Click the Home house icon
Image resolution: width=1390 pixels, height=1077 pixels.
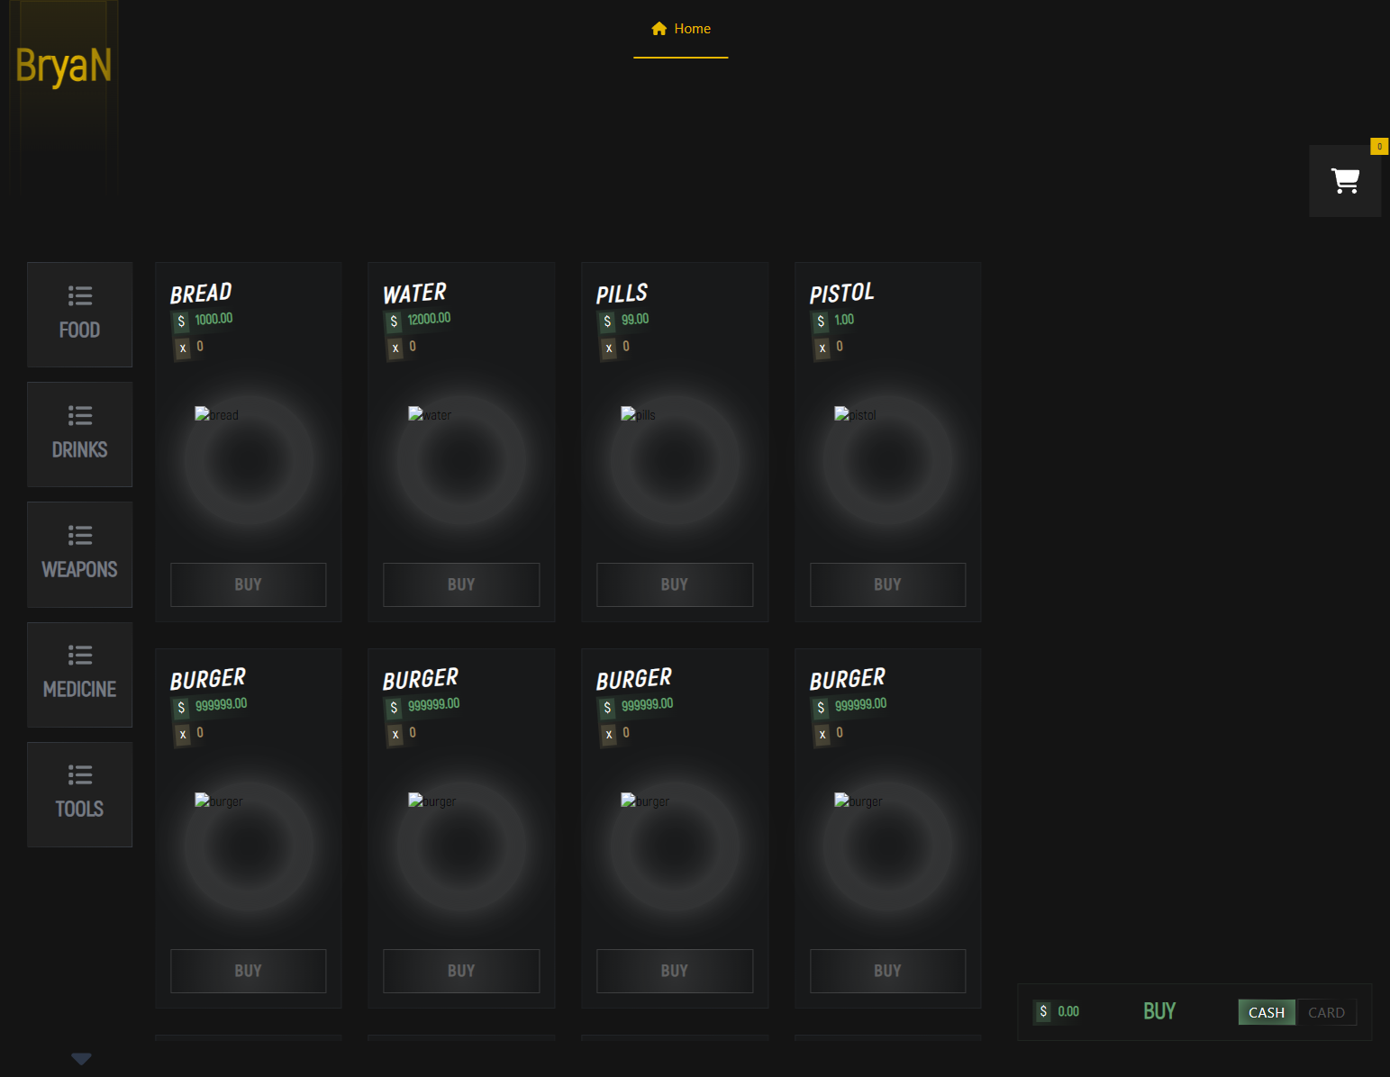click(659, 29)
